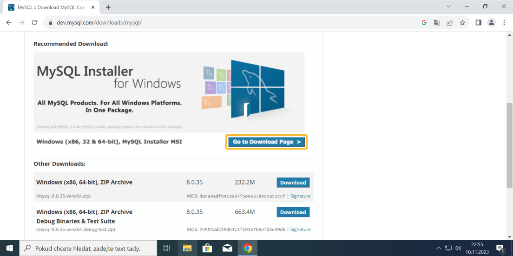Click the MySQL Installer for Windows banner
This screenshot has height=256, width=513.
169,92
